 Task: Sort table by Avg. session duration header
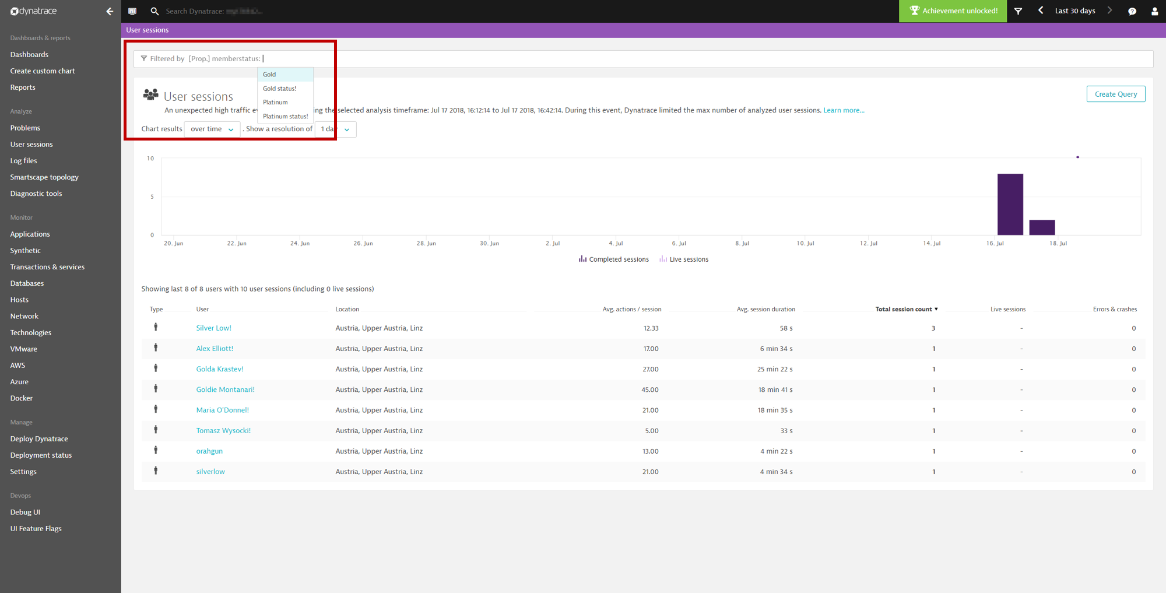click(x=765, y=309)
